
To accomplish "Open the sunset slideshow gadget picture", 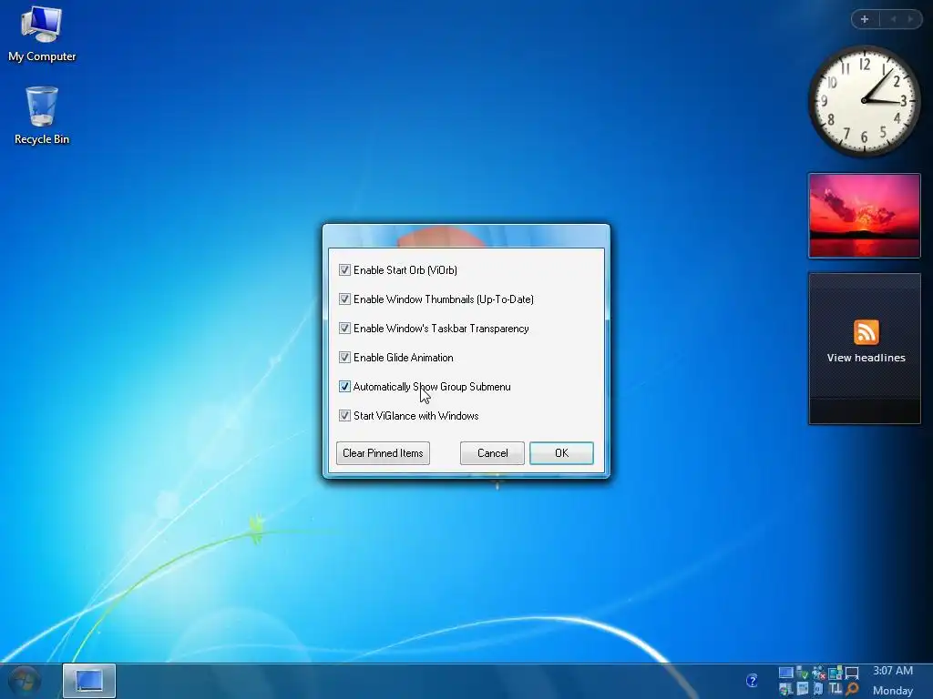I will pos(864,216).
